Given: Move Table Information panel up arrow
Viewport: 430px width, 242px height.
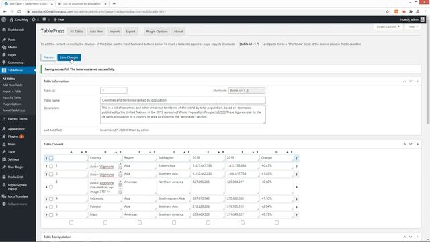Looking at the screenshot, I should click(404, 81).
